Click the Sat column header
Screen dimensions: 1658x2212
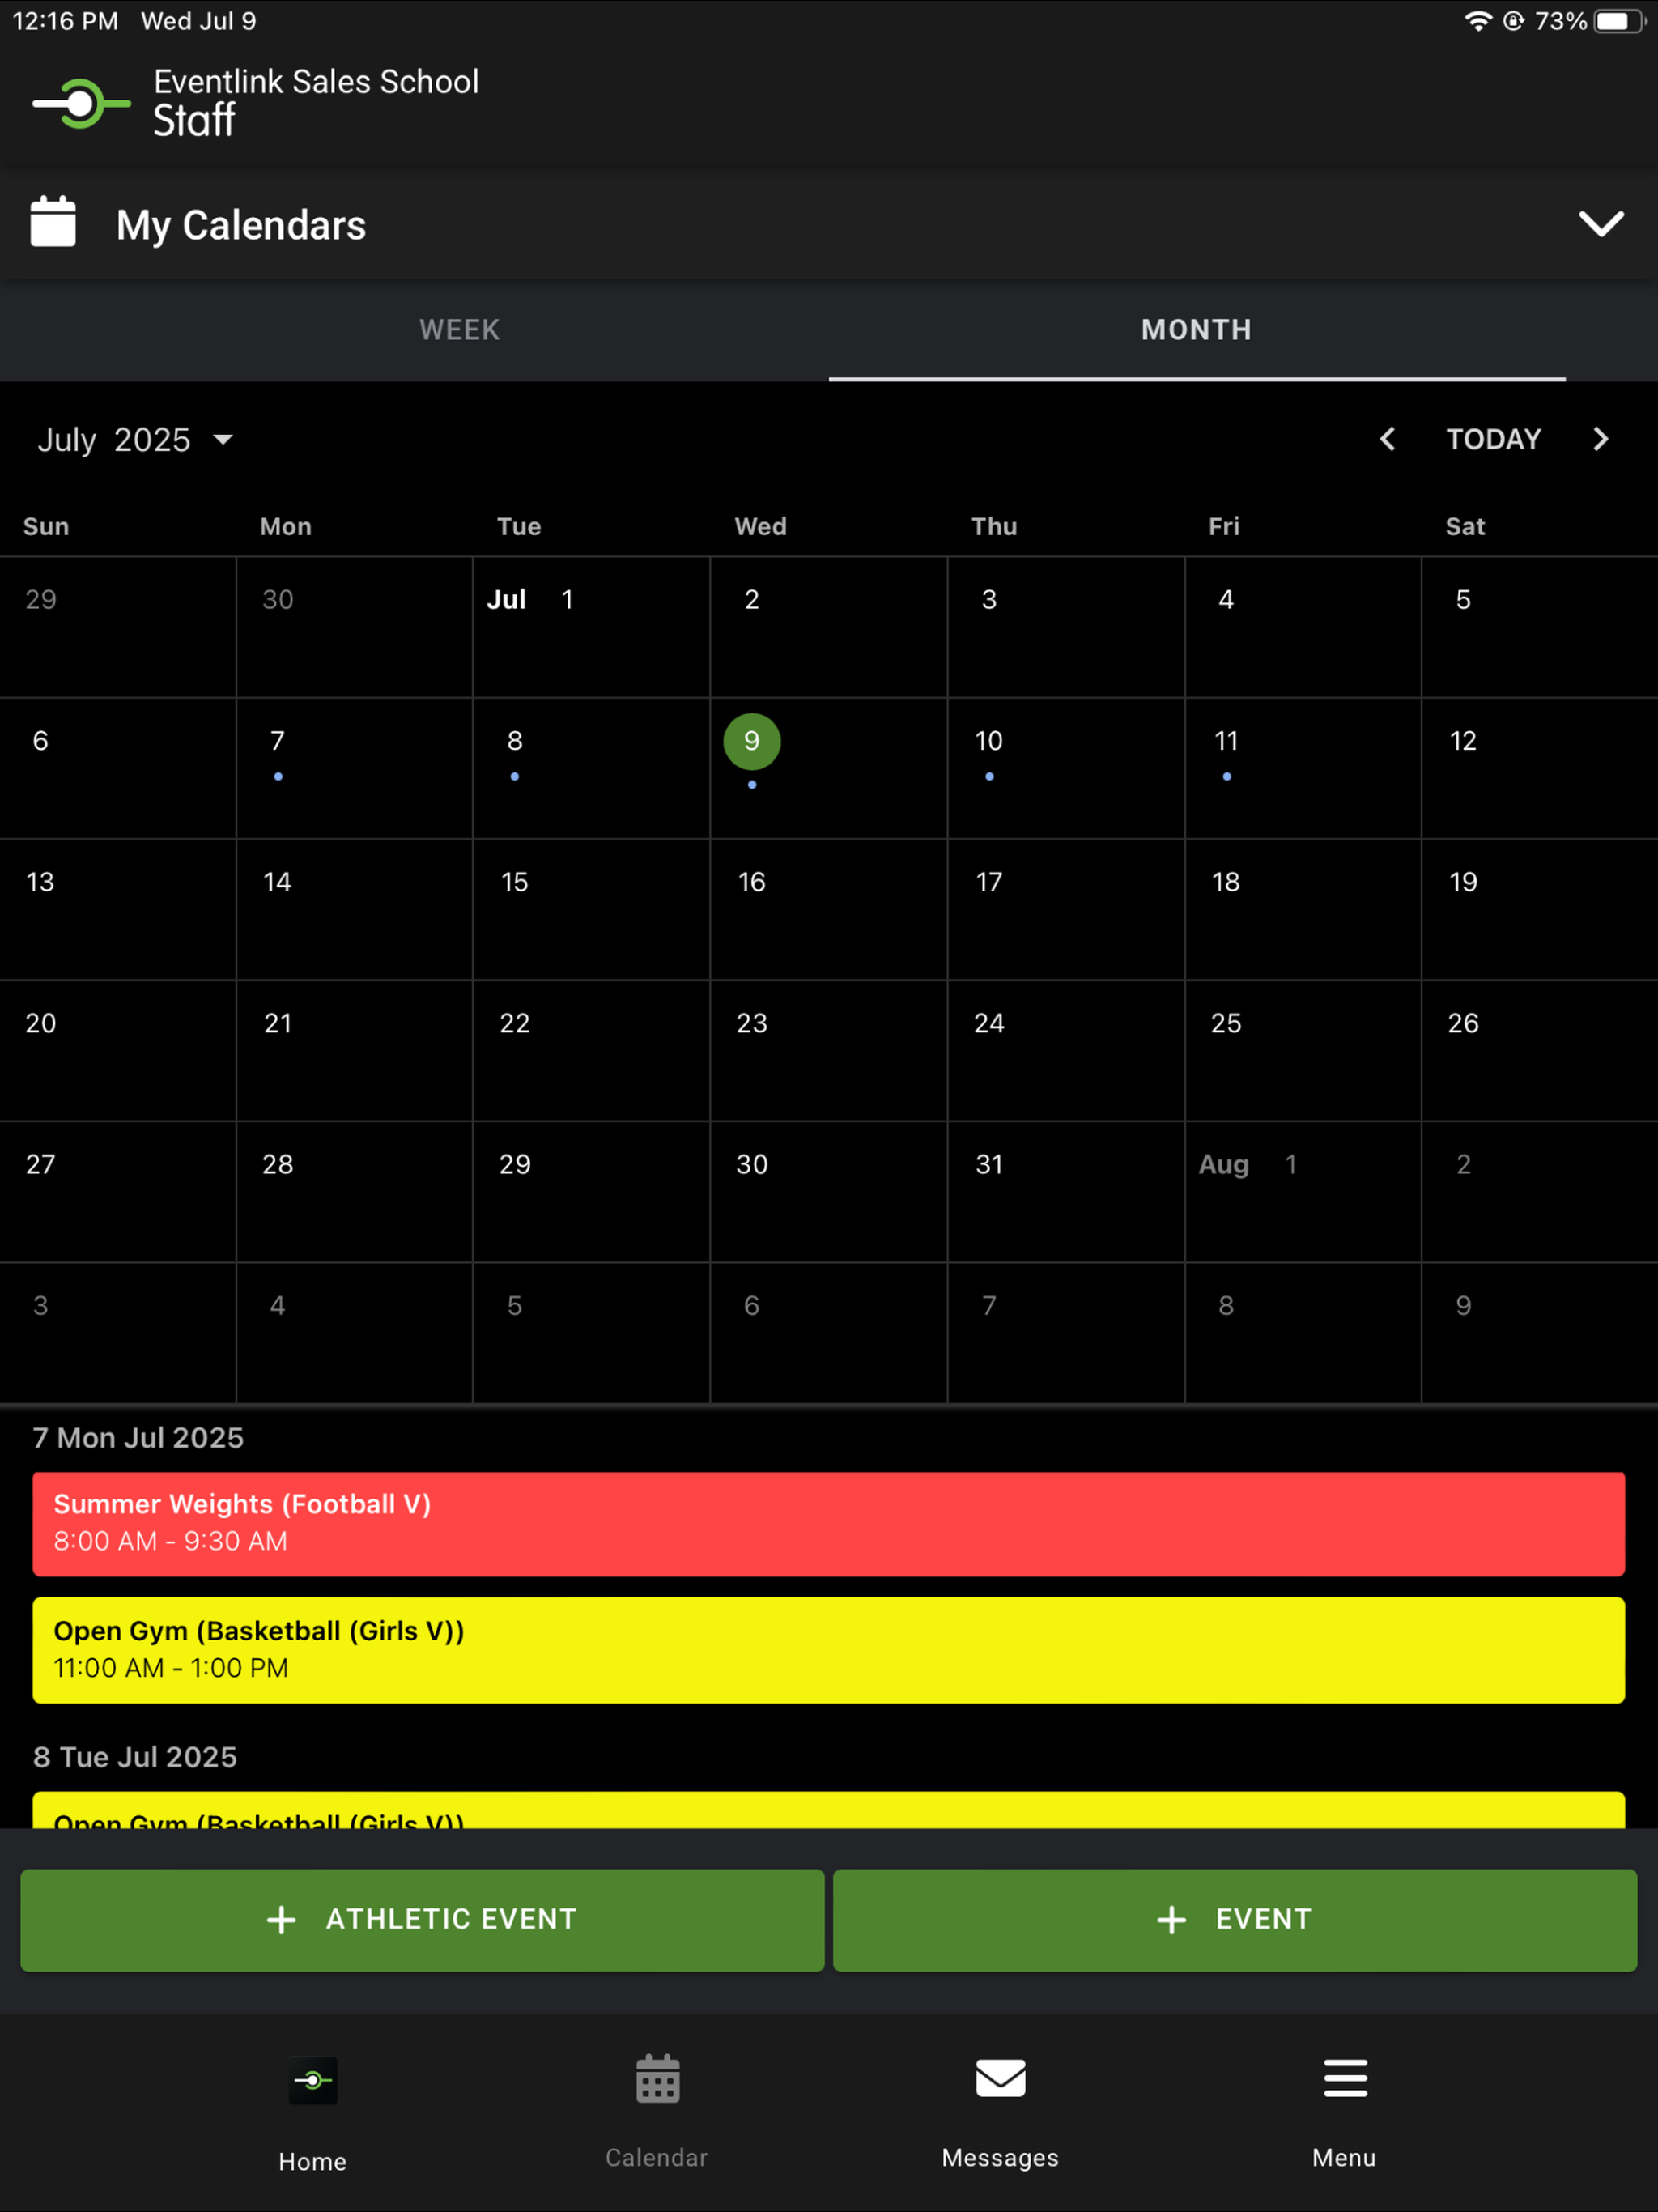[x=1465, y=527]
